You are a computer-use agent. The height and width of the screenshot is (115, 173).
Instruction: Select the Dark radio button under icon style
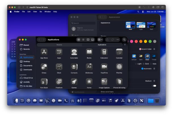(x=144, y=64)
